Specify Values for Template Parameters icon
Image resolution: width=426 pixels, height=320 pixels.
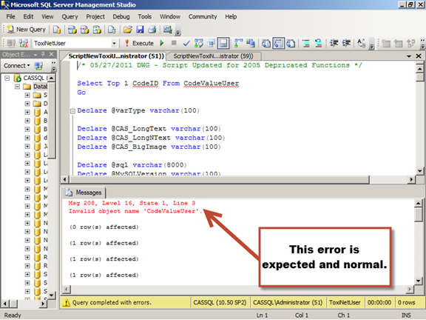click(x=362, y=43)
